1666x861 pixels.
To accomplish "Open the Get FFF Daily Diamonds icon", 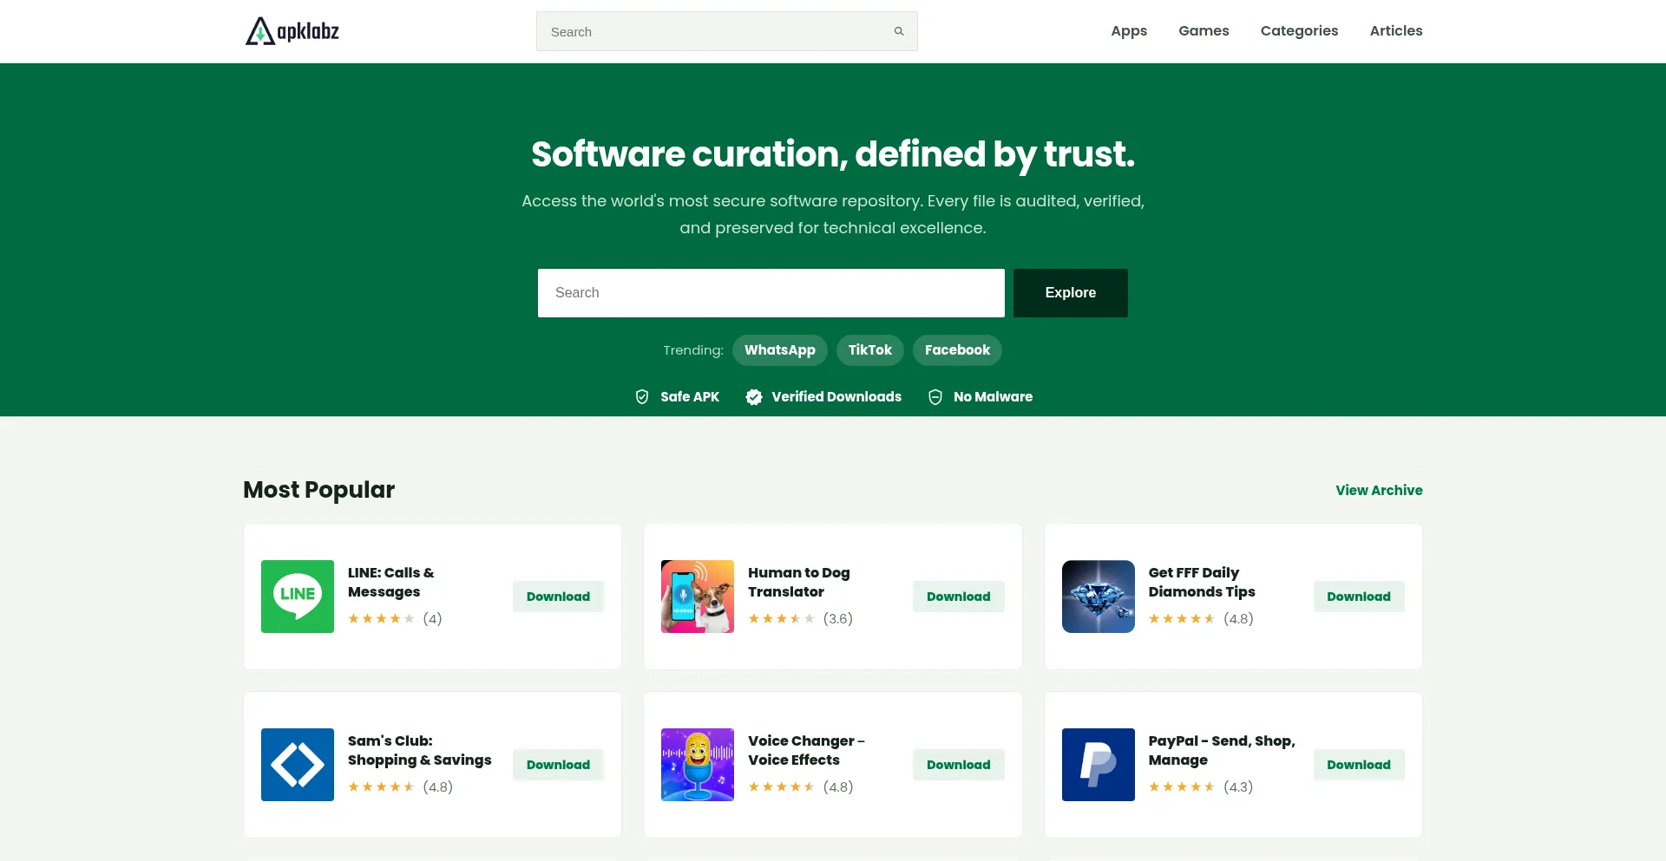I will 1099,597.
